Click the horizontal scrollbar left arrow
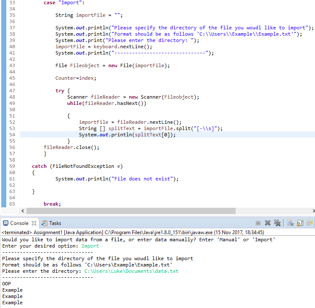This screenshot has width=315, height=308. coord(23,211)
